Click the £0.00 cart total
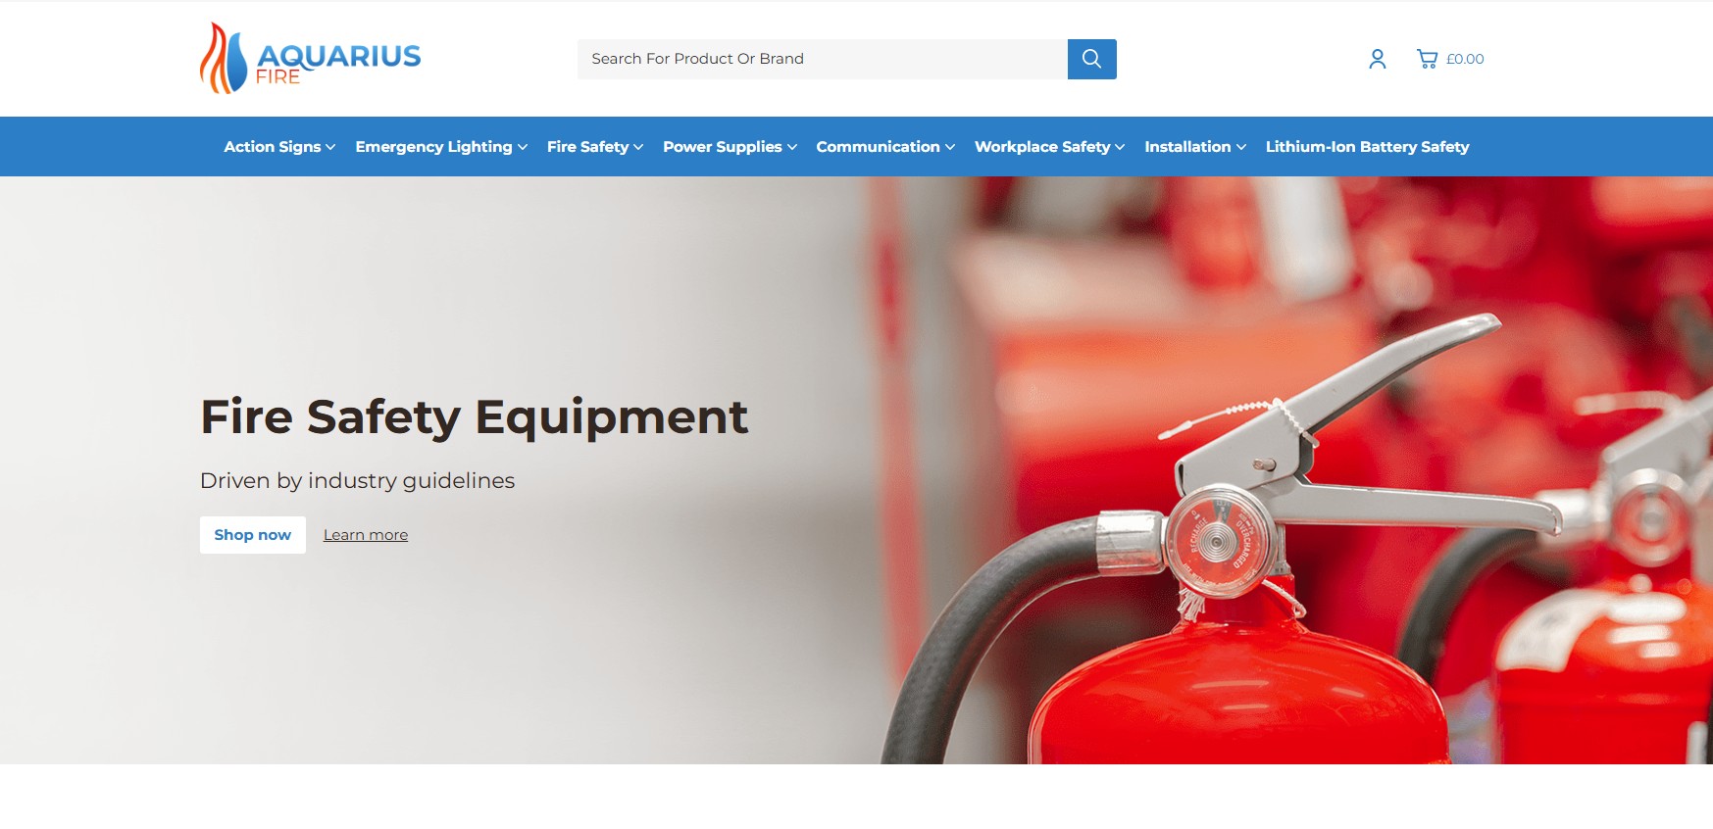Image resolution: width=1713 pixels, height=829 pixels. (x=1465, y=59)
